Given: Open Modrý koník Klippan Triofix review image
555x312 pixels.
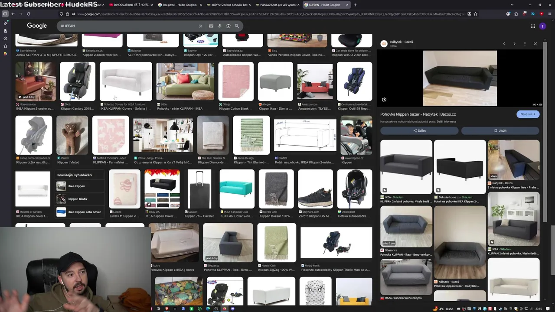Looking at the screenshot, I should pos(336,243).
